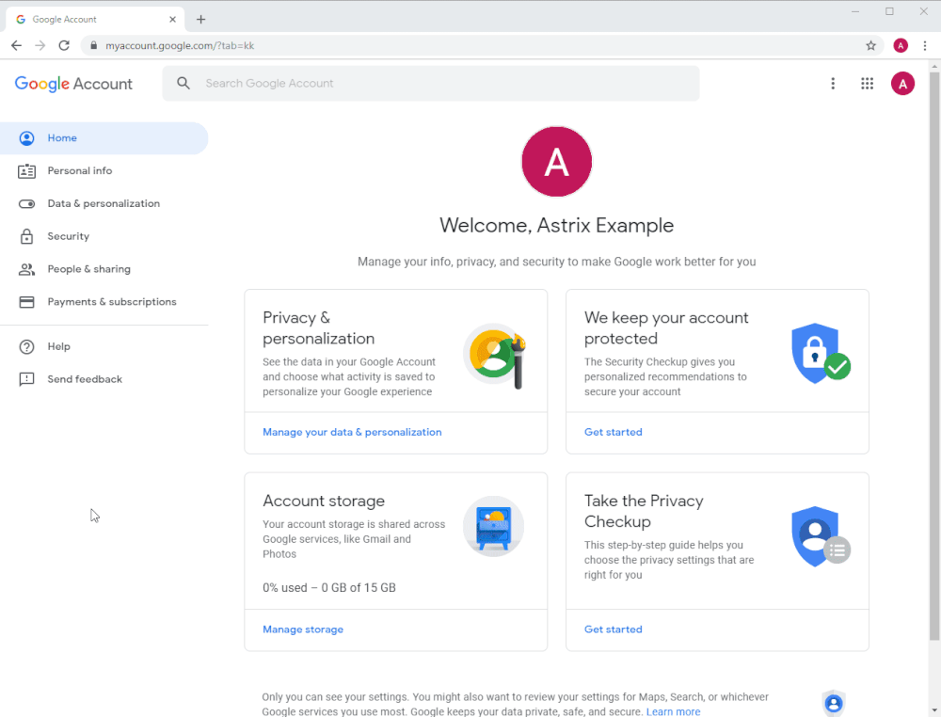
Task: Click the Personal info card icon
Action: click(26, 171)
